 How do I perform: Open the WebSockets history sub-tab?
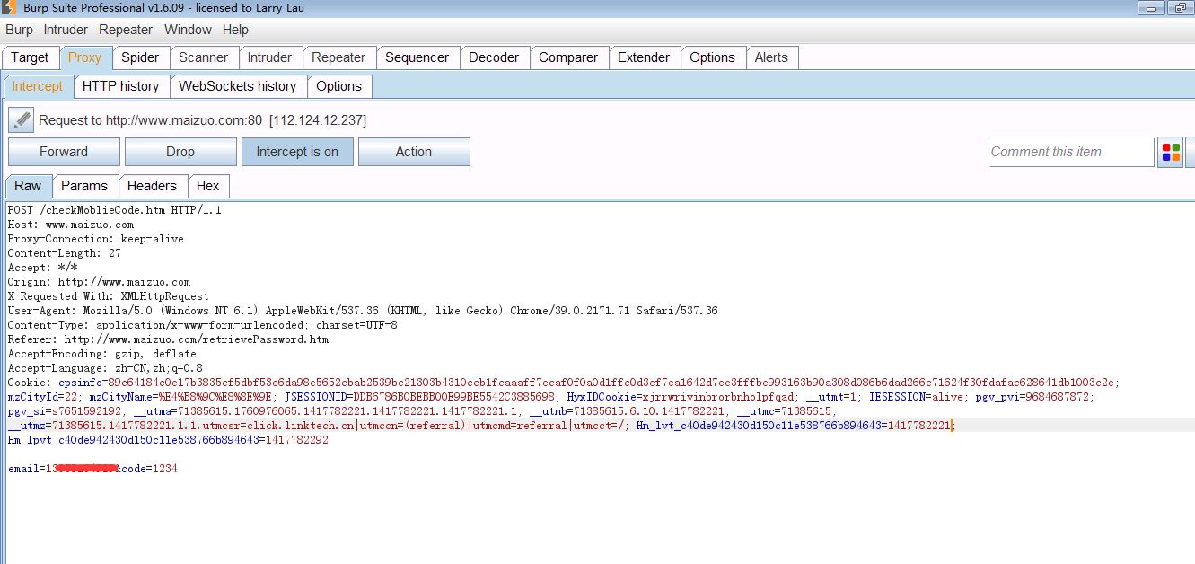coord(238,86)
